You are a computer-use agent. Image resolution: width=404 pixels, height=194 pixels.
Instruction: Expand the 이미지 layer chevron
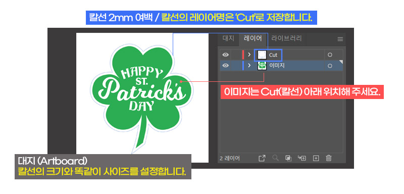coord(249,66)
